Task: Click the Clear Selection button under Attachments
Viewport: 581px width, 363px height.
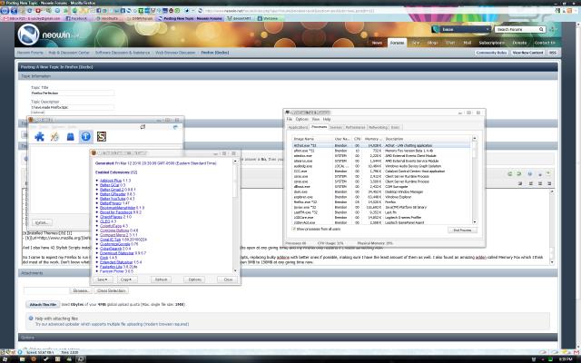Action: [x=111, y=290]
